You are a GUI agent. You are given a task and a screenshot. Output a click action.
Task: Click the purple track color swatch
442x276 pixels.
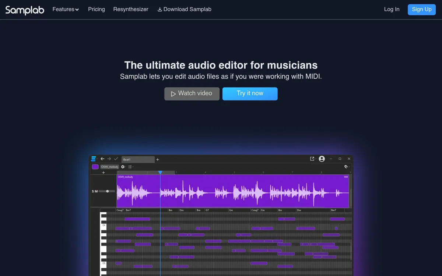coord(95,167)
